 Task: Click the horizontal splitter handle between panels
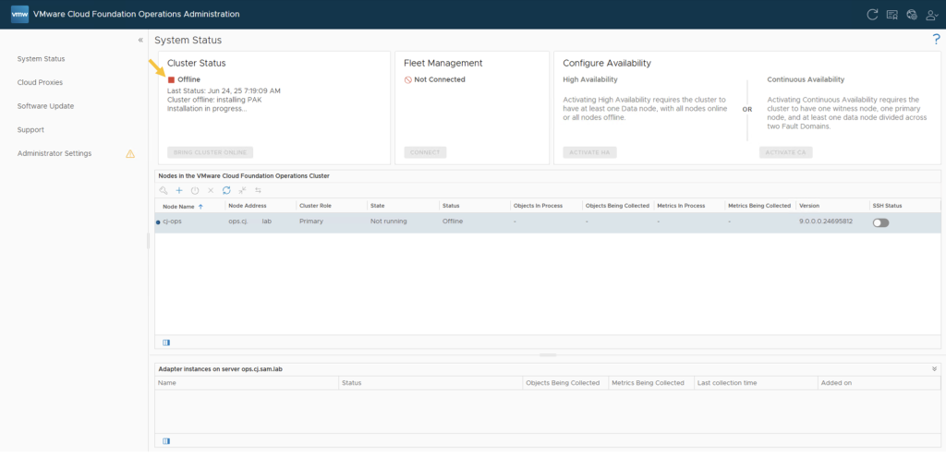pos(548,355)
